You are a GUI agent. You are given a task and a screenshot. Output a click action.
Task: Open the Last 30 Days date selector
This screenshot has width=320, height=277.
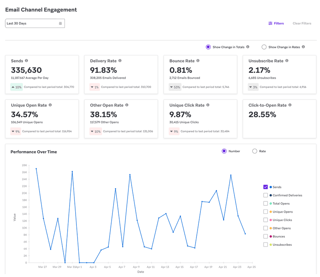35,23
